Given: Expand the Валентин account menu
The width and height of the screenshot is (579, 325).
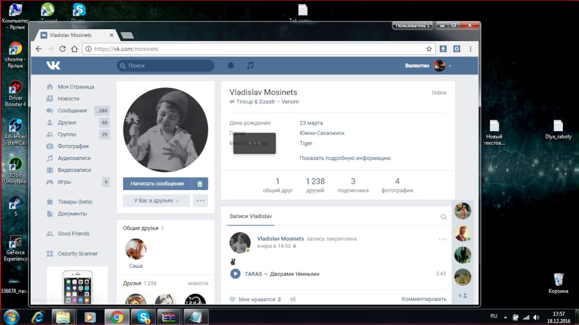Looking at the screenshot, I should [428, 65].
